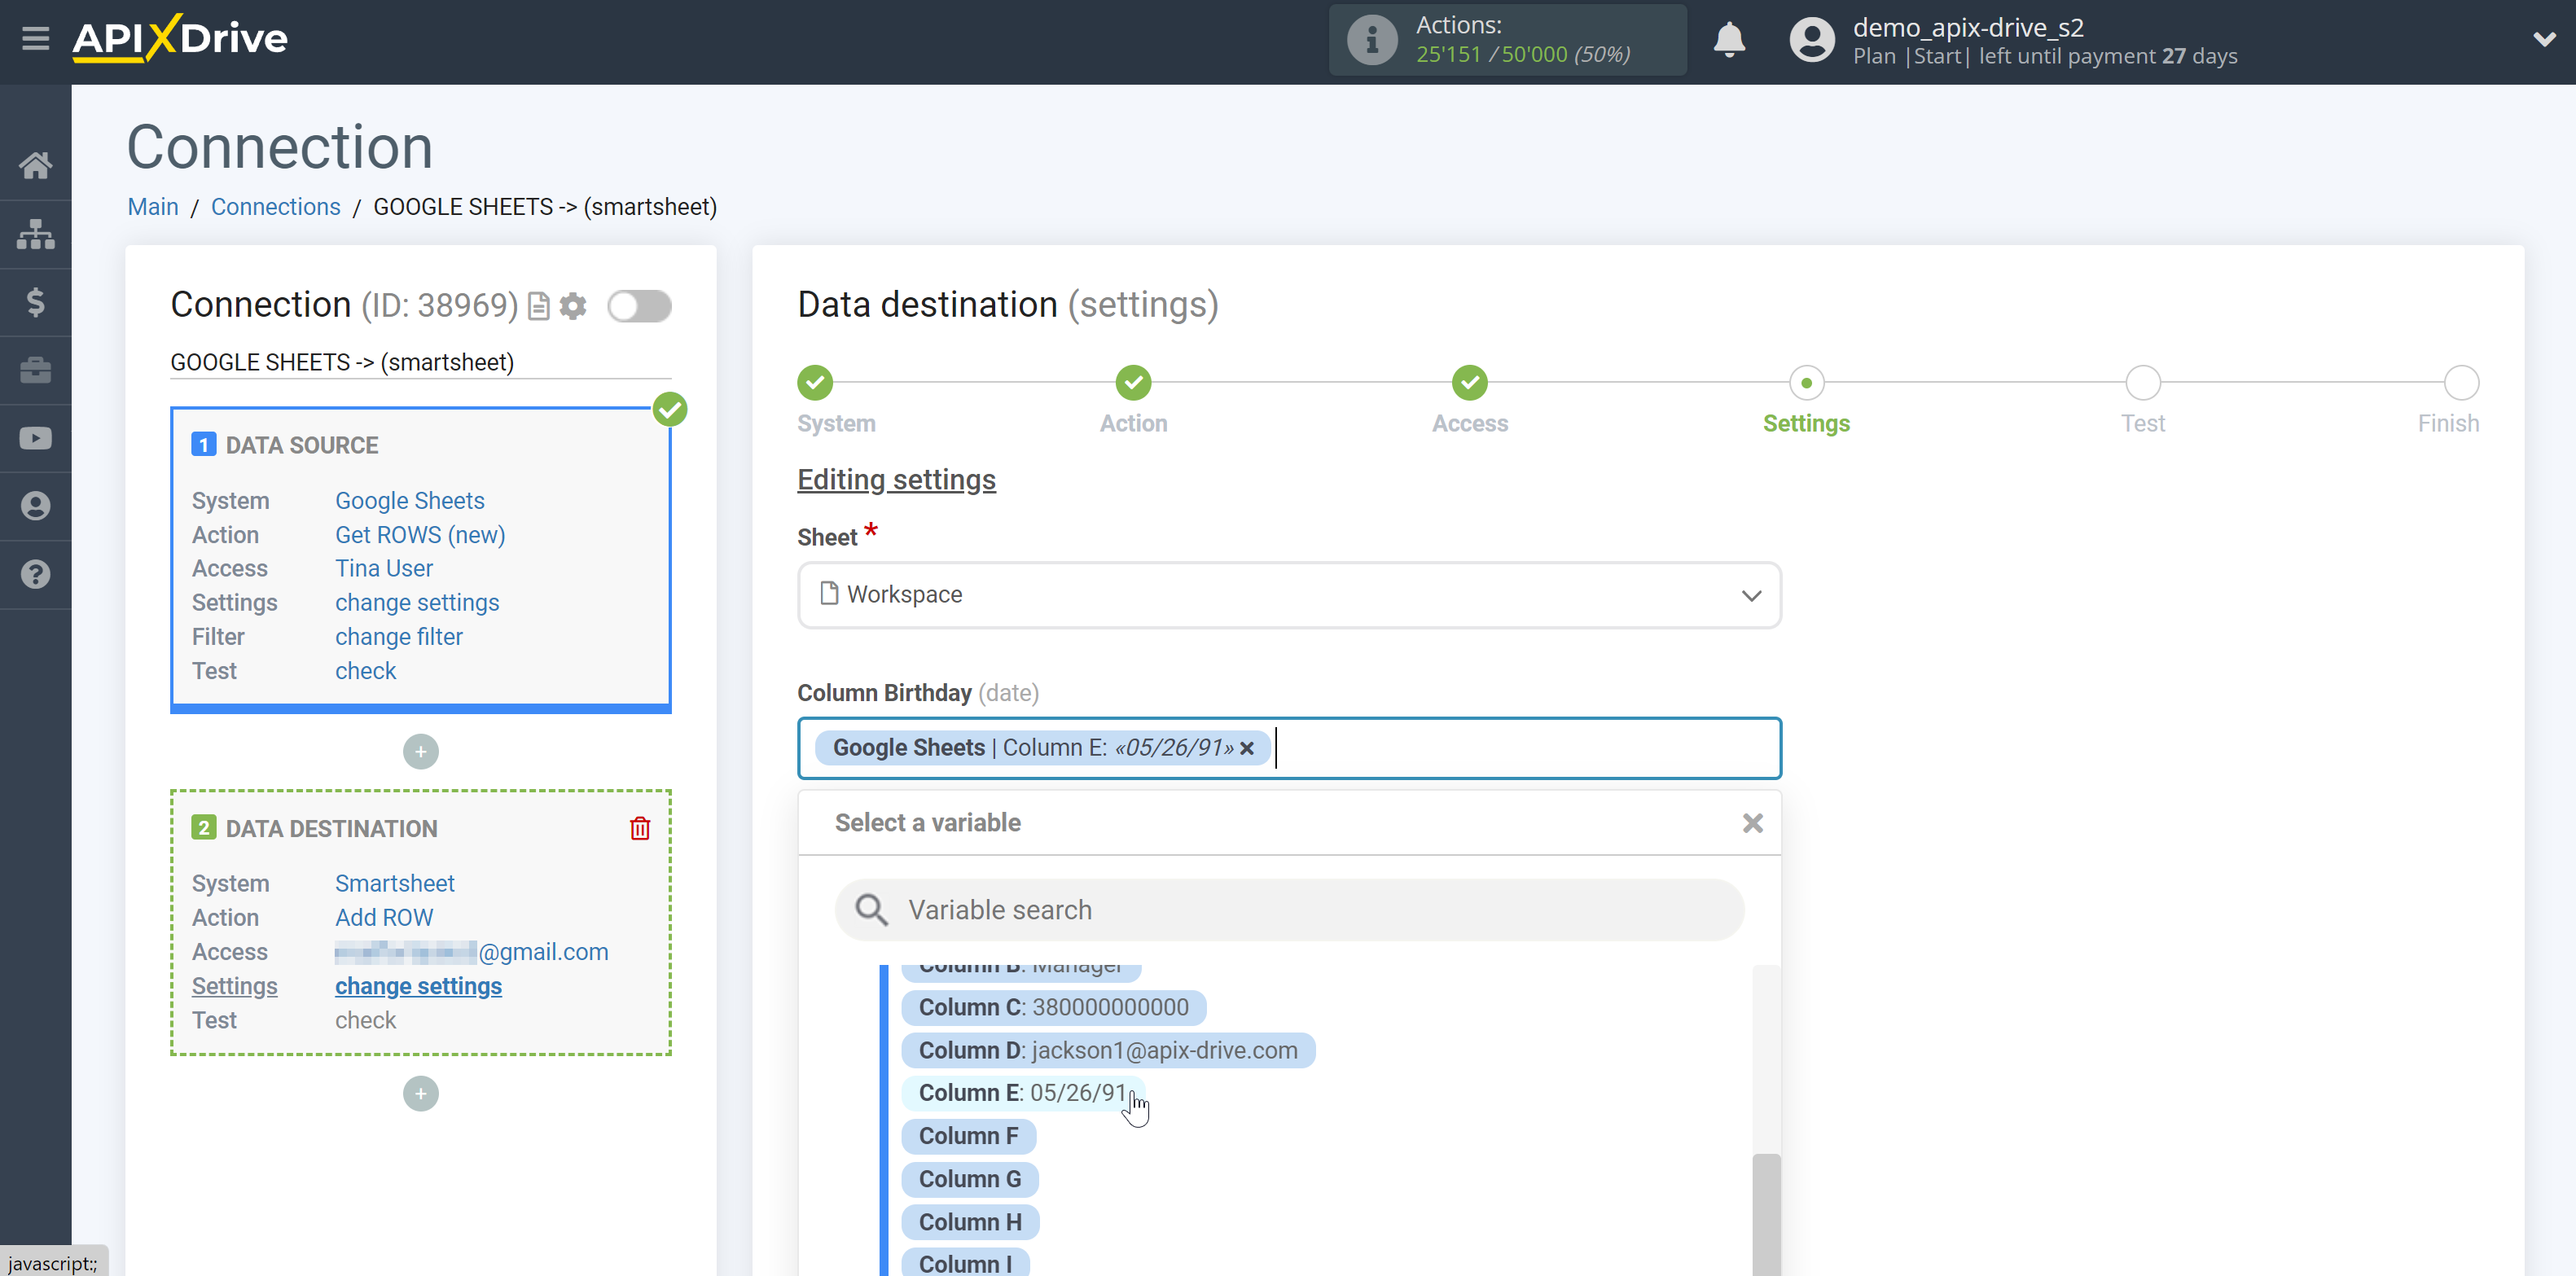Open the Add ROW action link
The width and height of the screenshot is (2576, 1276).
pos(384,918)
